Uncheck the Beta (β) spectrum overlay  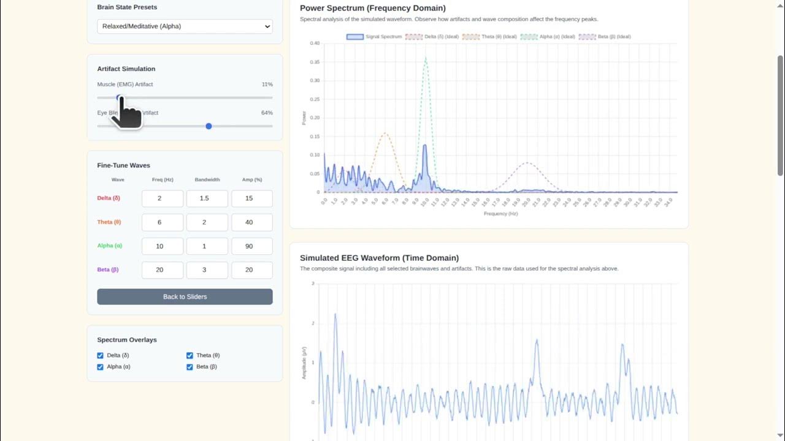[x=190, y=367]
